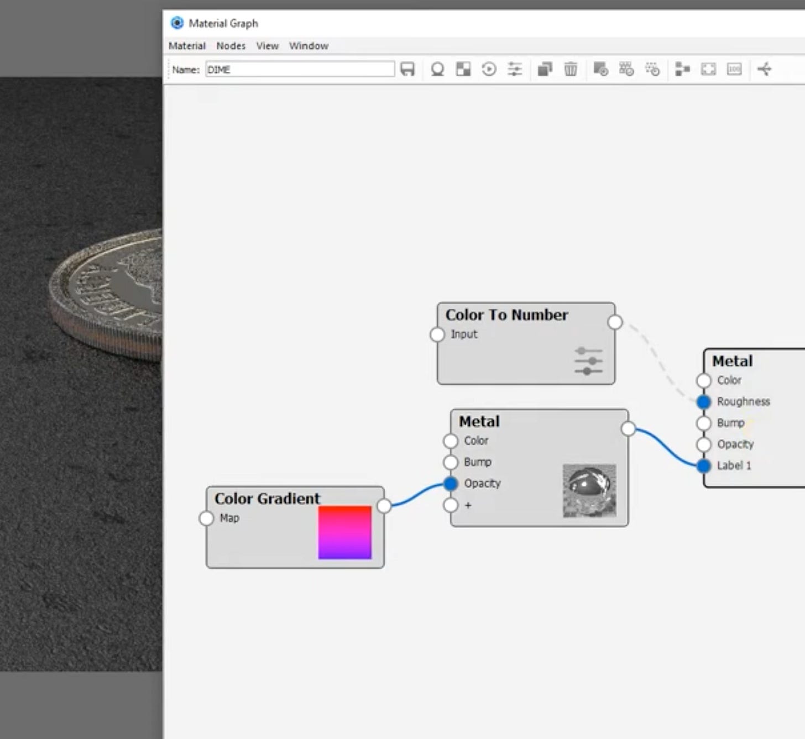Open the View menu
This screenshot has width=805, height=739.
pos(268,46)
